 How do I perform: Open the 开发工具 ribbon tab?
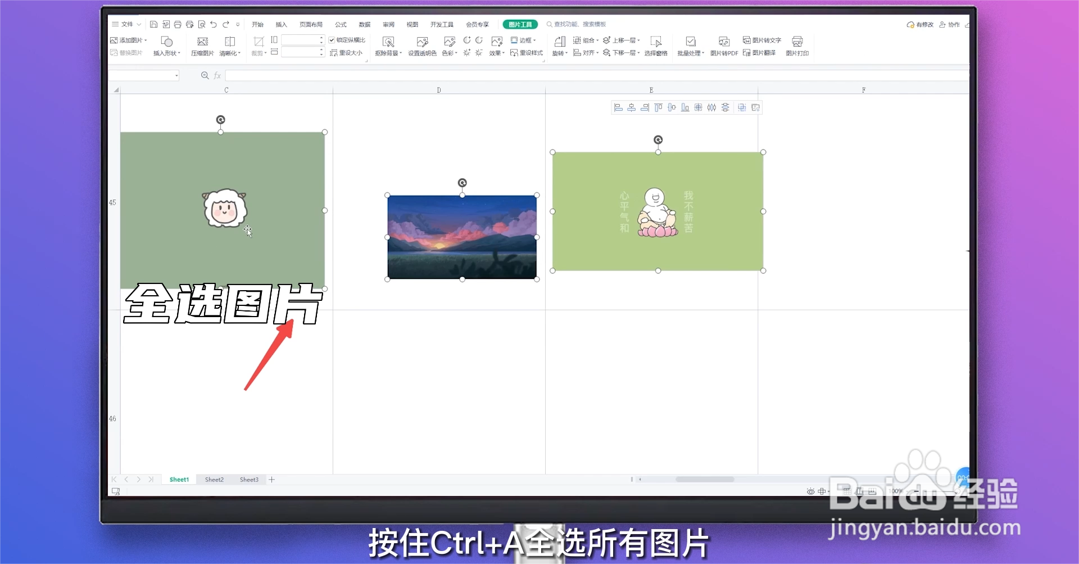tap(442, 24)
